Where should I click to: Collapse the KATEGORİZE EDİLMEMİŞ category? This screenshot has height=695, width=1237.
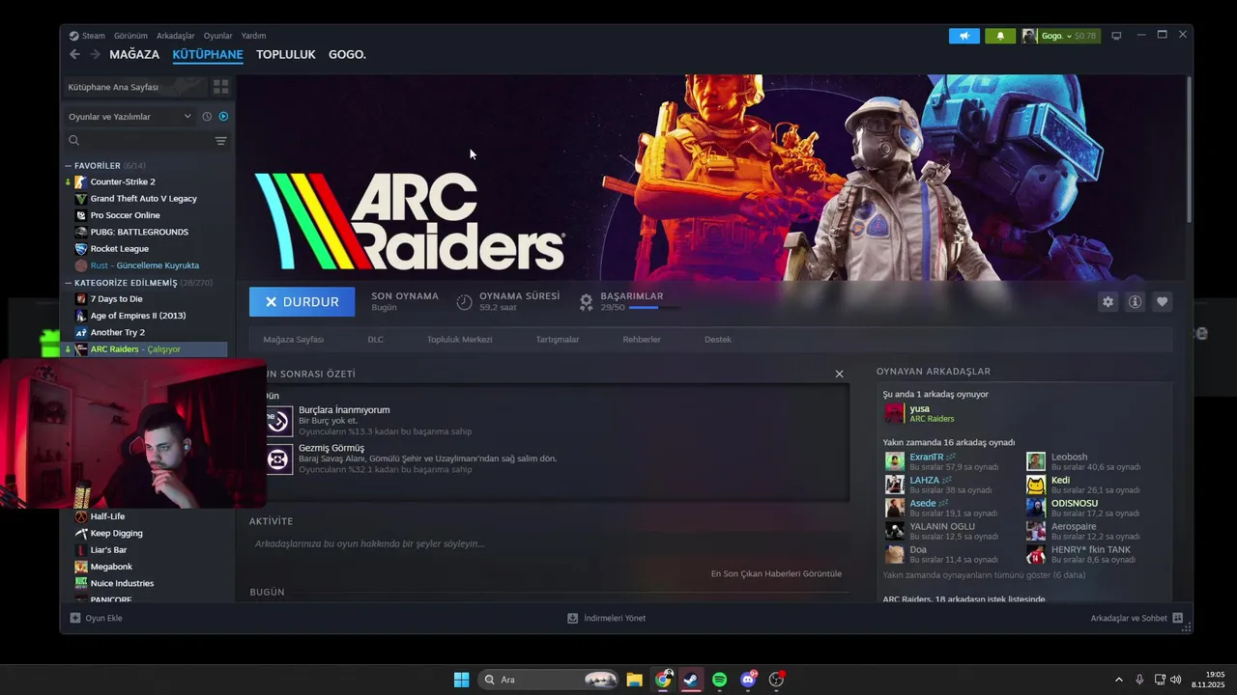[x=70, y=283]
